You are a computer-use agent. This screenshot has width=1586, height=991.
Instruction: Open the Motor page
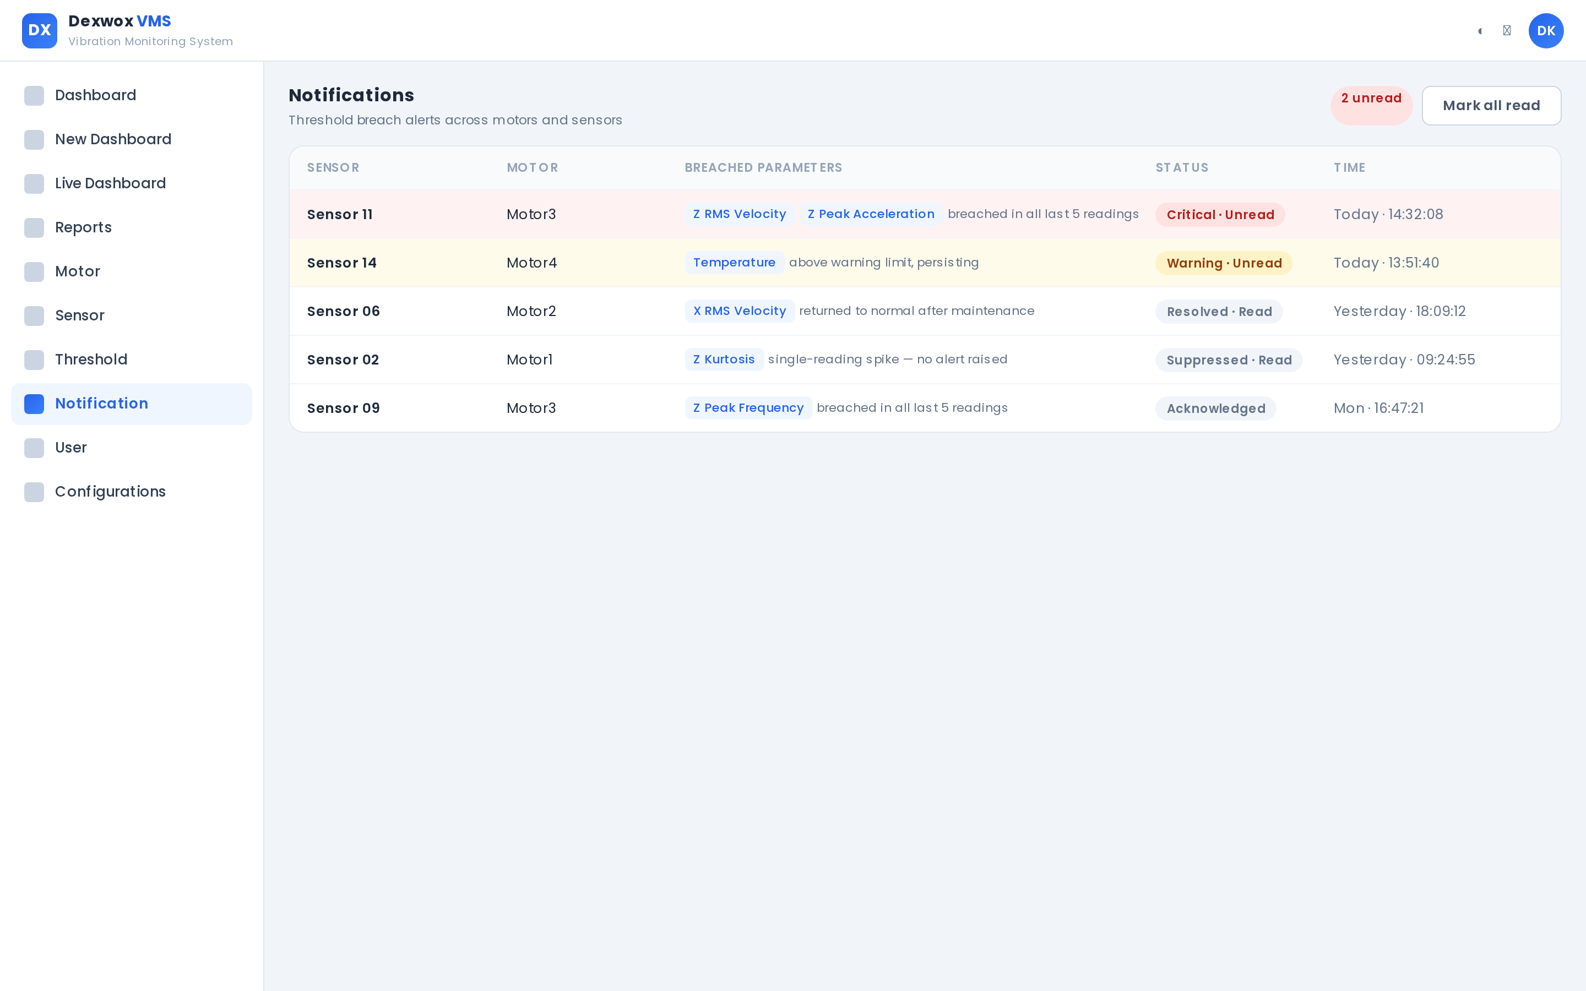click(132, 271)
